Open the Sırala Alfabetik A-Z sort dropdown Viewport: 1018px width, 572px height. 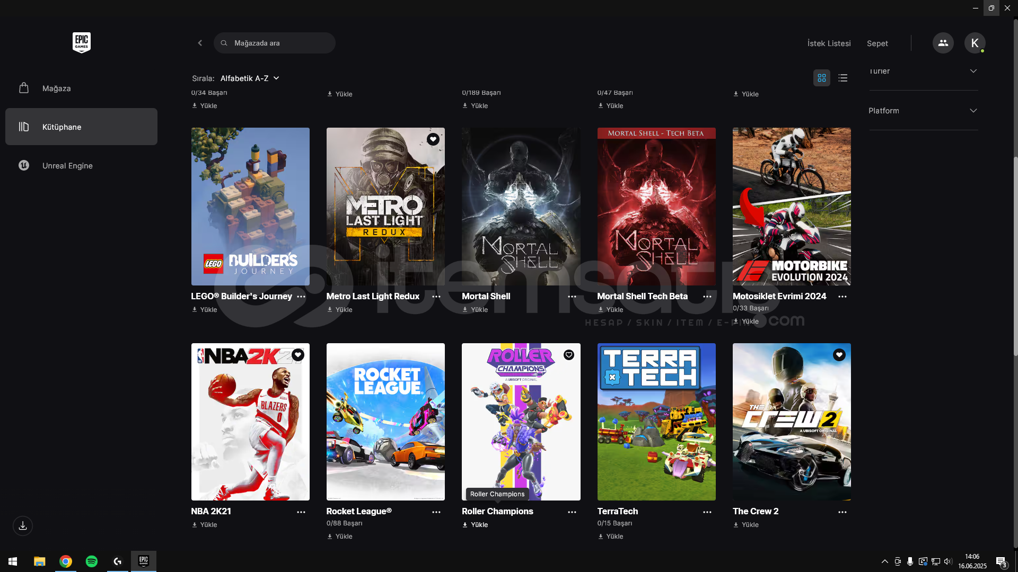(250, 78)
